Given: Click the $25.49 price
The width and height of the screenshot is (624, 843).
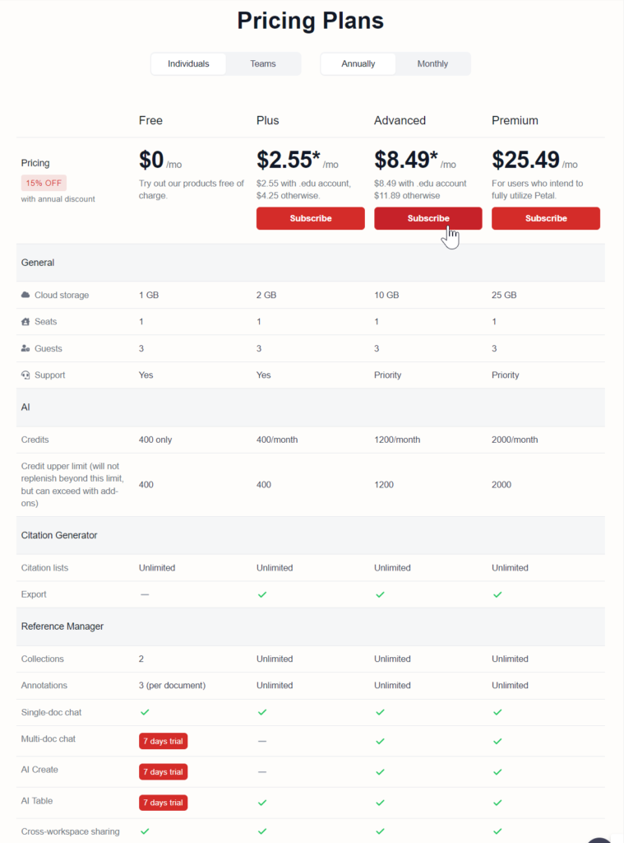Looking at the screenshot, I should click(x=525, y=160).
